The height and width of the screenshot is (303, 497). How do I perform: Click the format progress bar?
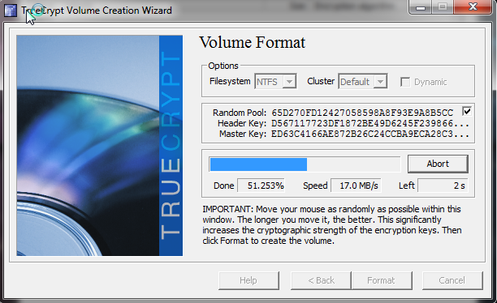305,164
